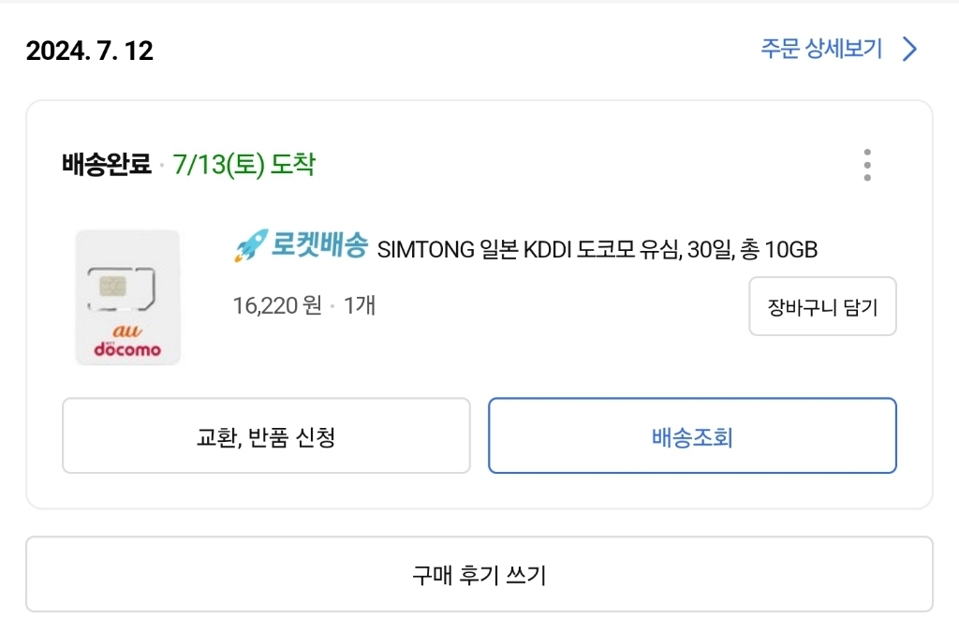This screenshot has height=633, width=959.
Task: Write a review via 구매 후기 쓰기
Action: click(479, 574)
